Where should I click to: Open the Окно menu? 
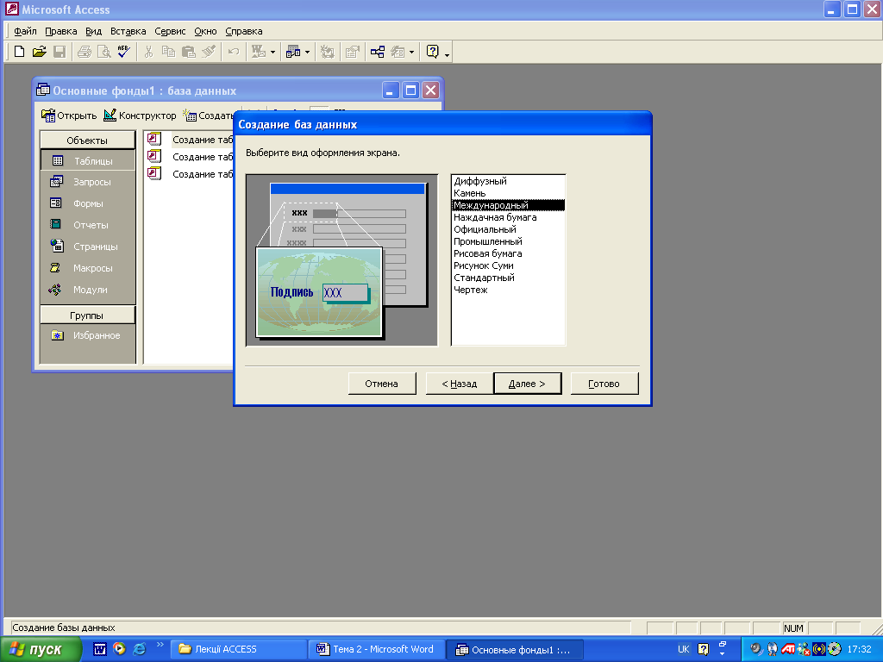(x=205, y=32)
